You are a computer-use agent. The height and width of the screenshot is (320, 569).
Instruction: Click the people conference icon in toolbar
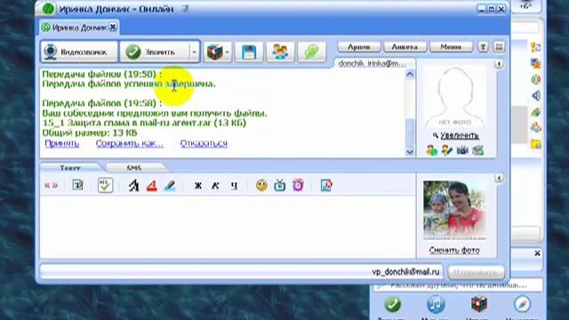(280, 52)
